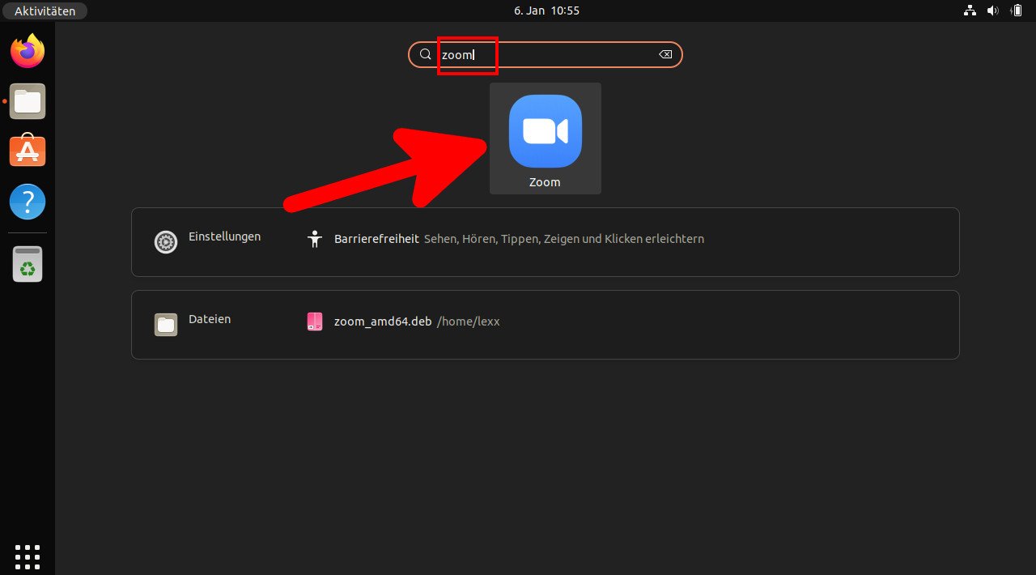Open the Files manager in the dock

[x=28, y=101]
